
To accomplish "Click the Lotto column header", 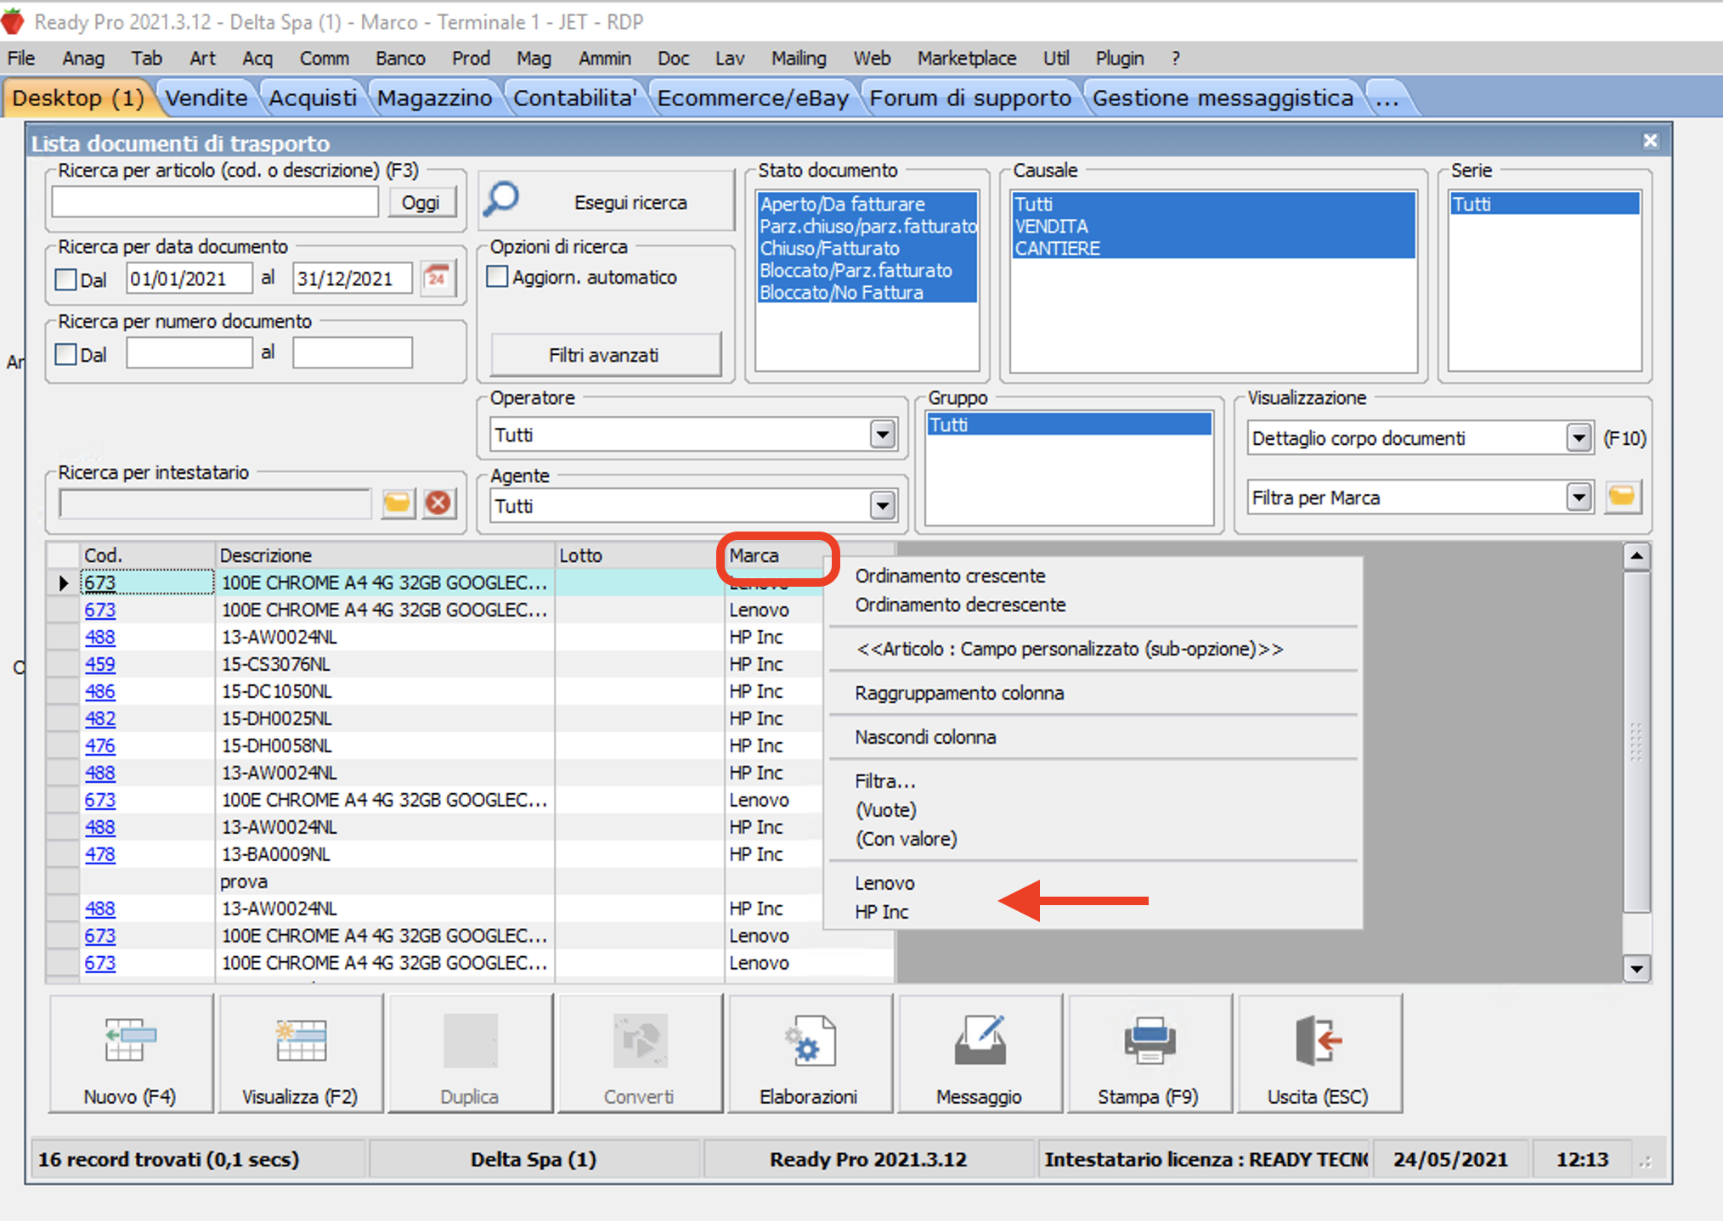I will point(640,555).
